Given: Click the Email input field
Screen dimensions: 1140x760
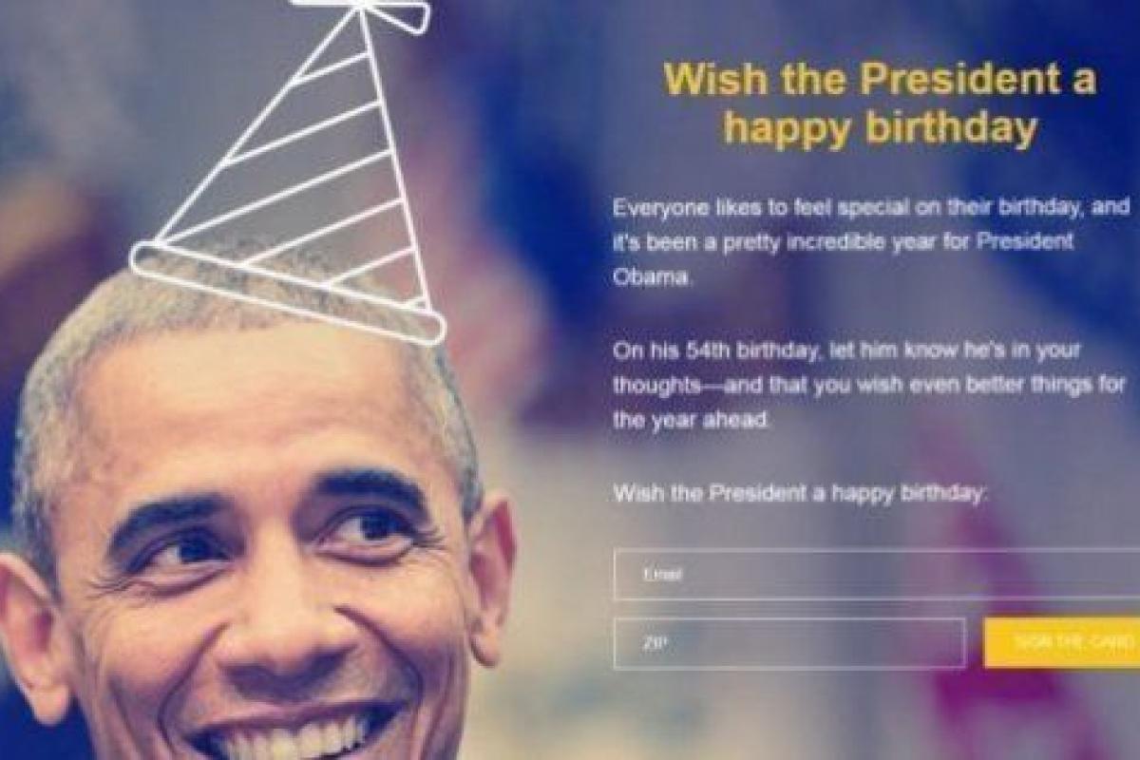Looking at the screenshot, I should tap(877, 574).
